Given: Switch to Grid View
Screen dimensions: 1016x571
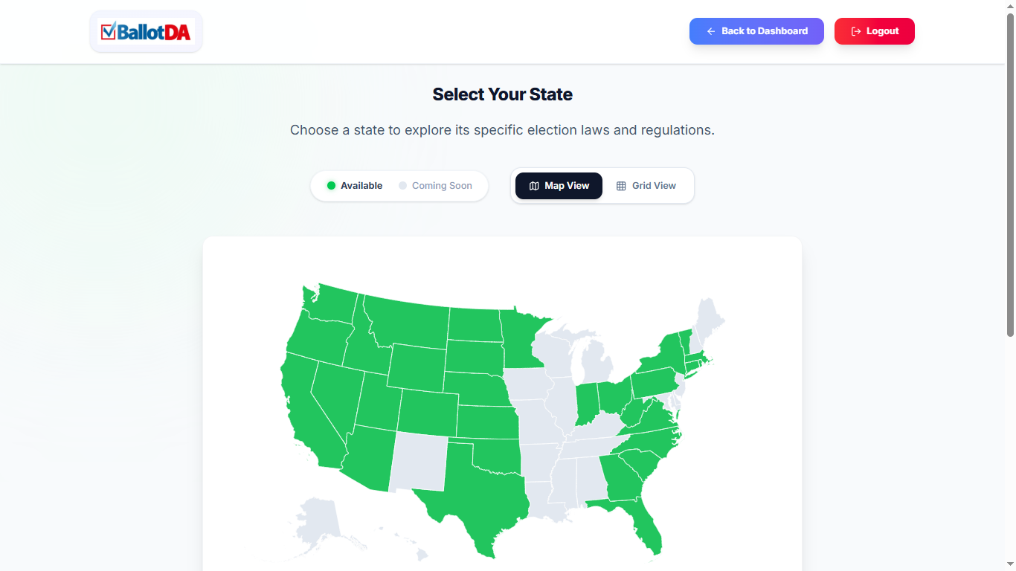Looking at the screenshot, I should [646, 186].
